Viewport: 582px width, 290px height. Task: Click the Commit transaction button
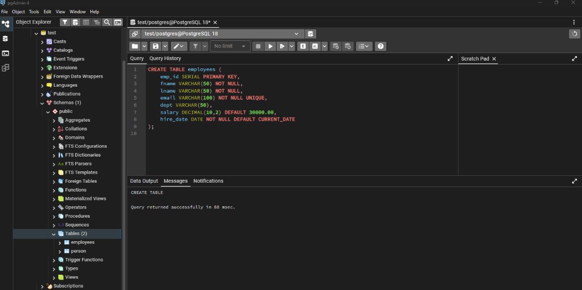(x=336, y=46)
